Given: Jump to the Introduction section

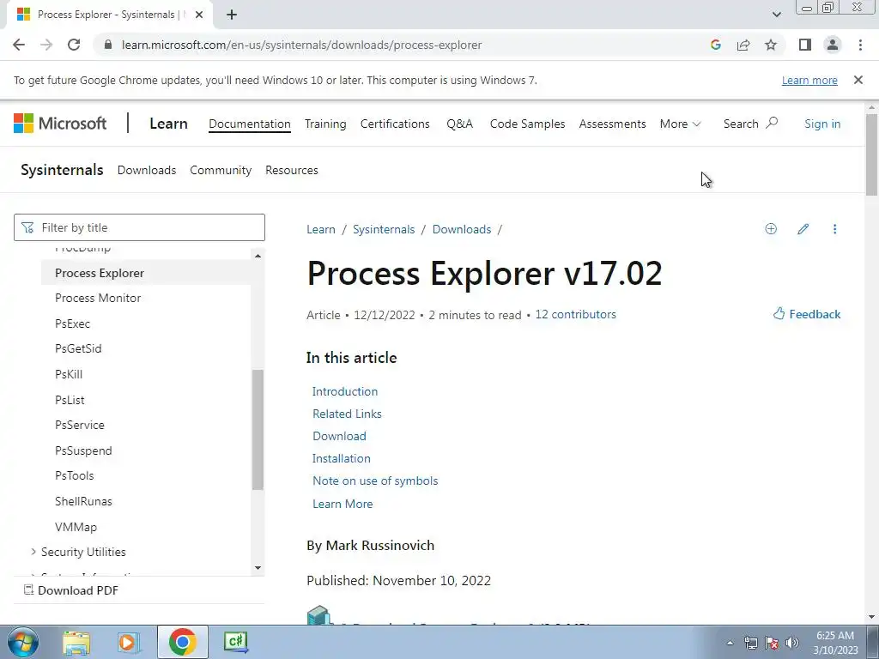Looking at the screenshot, I should [x=345, y=391].
